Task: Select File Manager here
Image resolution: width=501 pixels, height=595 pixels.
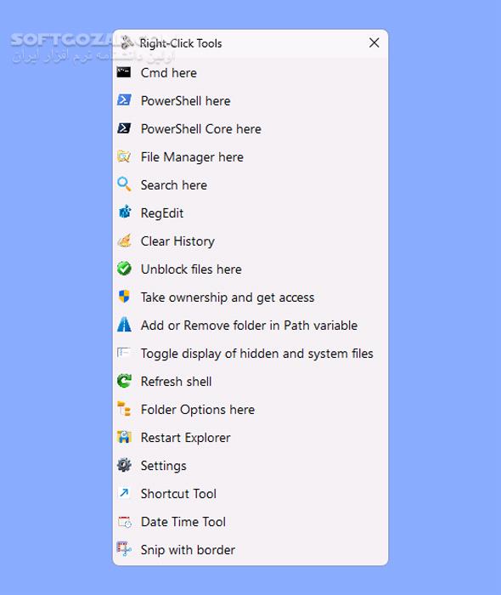Action: coord(250,156)
